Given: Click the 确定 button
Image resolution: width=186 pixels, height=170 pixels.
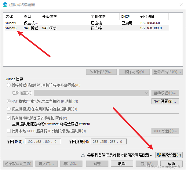Looking at the screenshot, I should click(97, 164).
